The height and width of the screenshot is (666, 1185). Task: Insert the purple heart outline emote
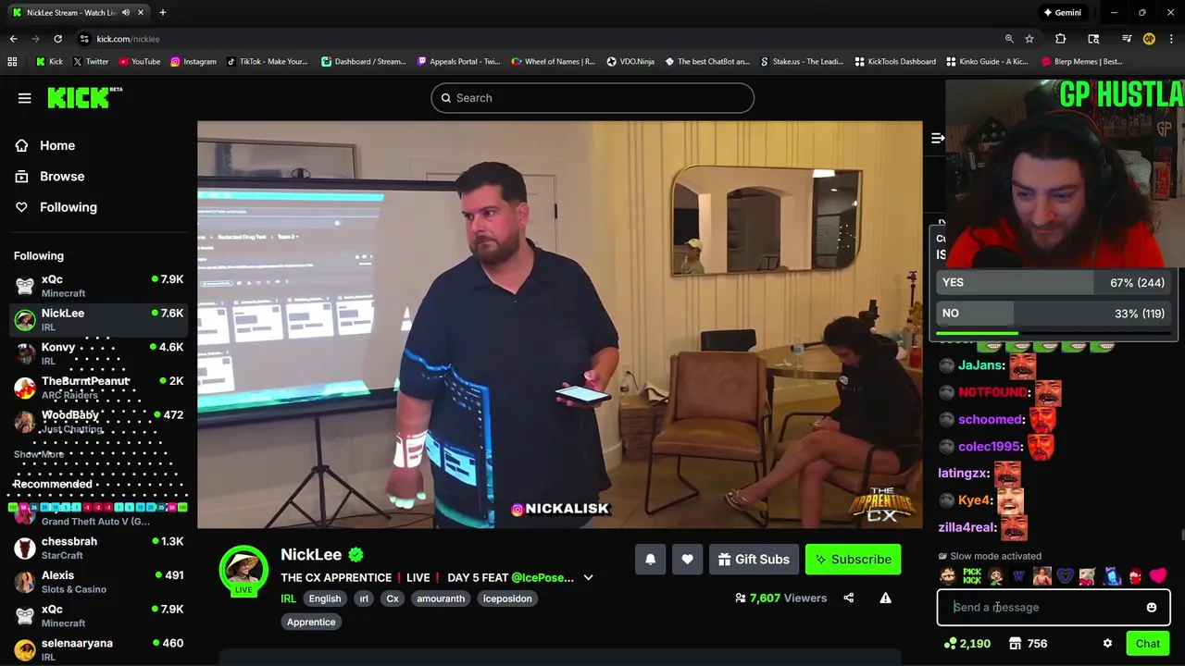pyautogui.click(x=1065, y=575)
